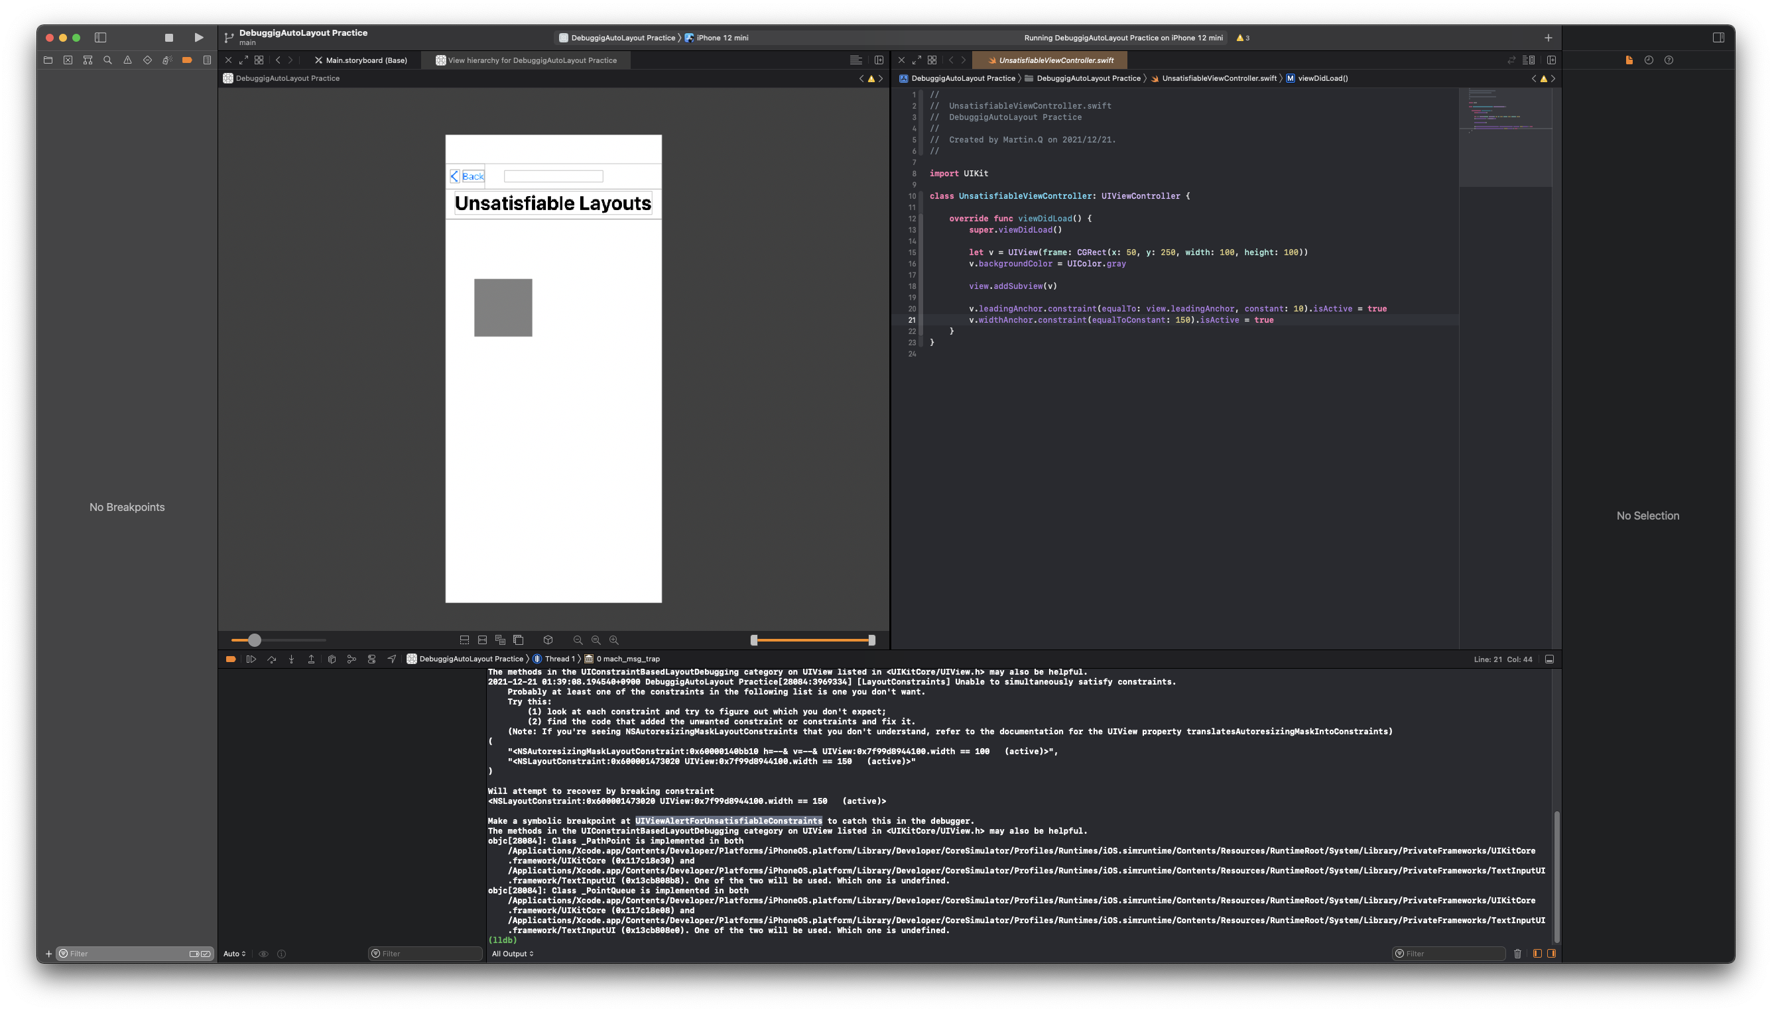
Task: Click the Run play button
Action: click(x=199, y=38)
